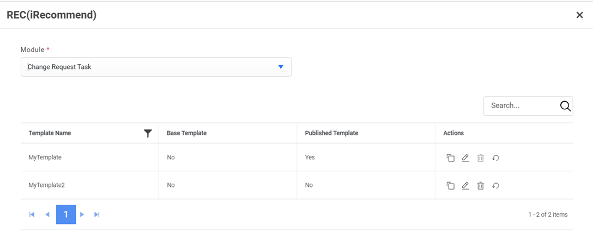Copy the MyTemplate2 template
Viewport: 593px width, 244px height.
(450, 185)
